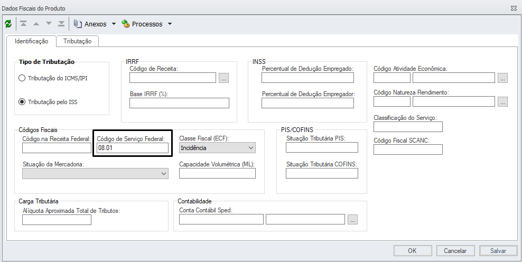
Task: Click Conta Contábil Sped code field
Action: point(221,219)
